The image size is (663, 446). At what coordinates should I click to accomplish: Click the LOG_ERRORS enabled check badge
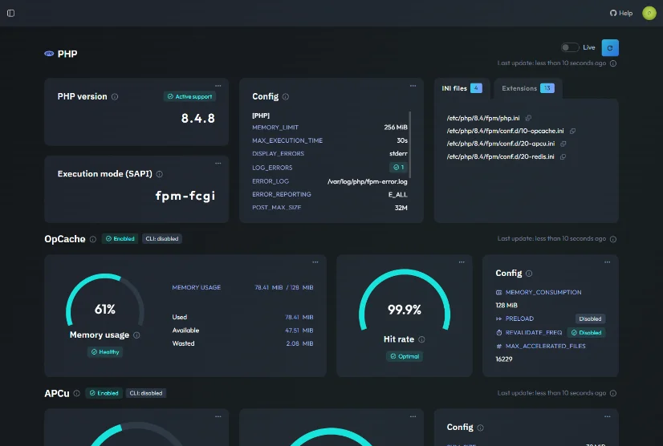pos(398,168)
